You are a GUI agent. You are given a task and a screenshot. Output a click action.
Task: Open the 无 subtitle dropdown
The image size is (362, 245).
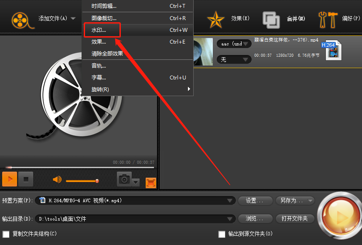[x=234, y=60]
